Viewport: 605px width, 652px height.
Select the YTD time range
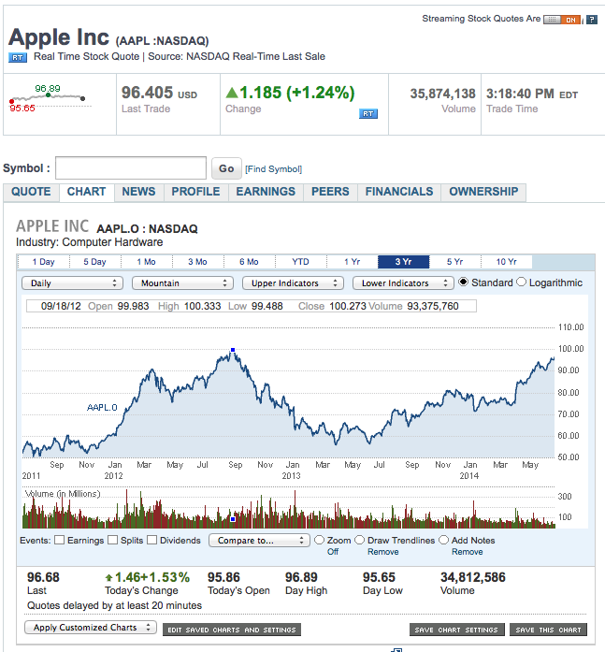click(x=300, y=262)
